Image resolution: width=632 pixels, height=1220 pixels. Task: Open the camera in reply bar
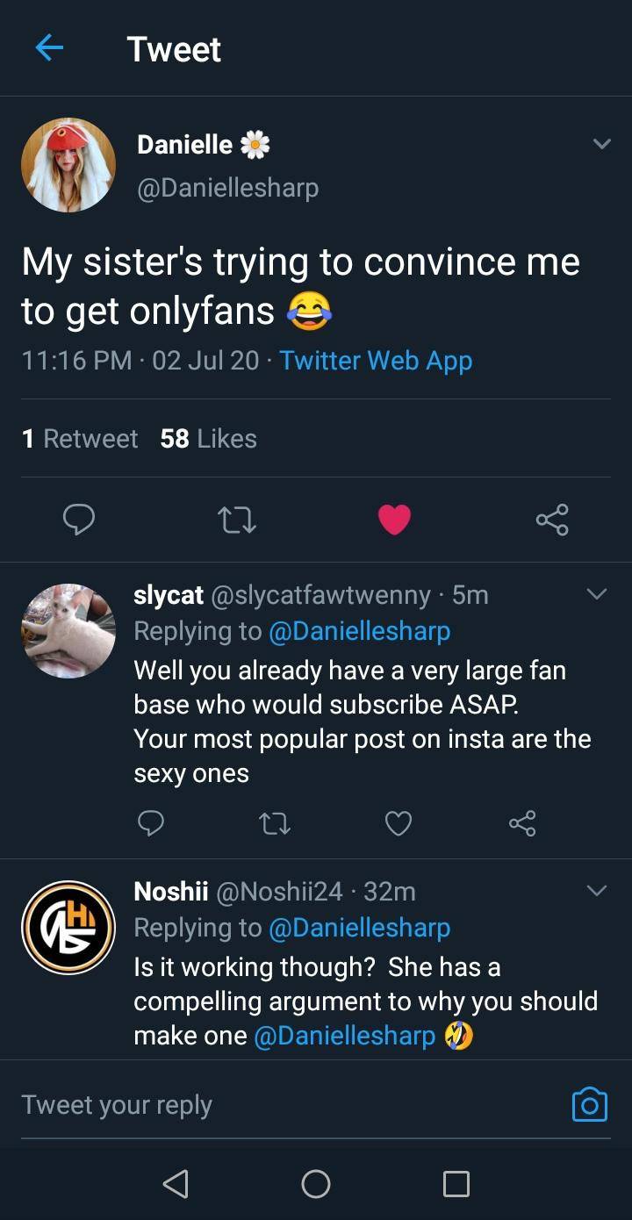[x=589, y=1104]
